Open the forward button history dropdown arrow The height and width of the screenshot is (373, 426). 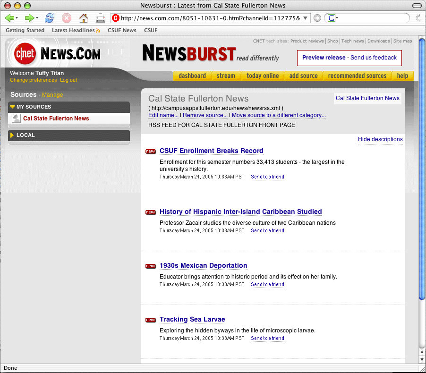[x=37, y=18]
